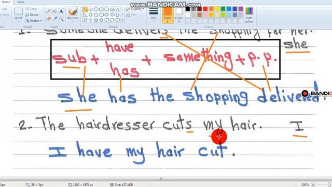Pick the orange color swatch
The height and width of the screenshot is (187, 332).
211,9
